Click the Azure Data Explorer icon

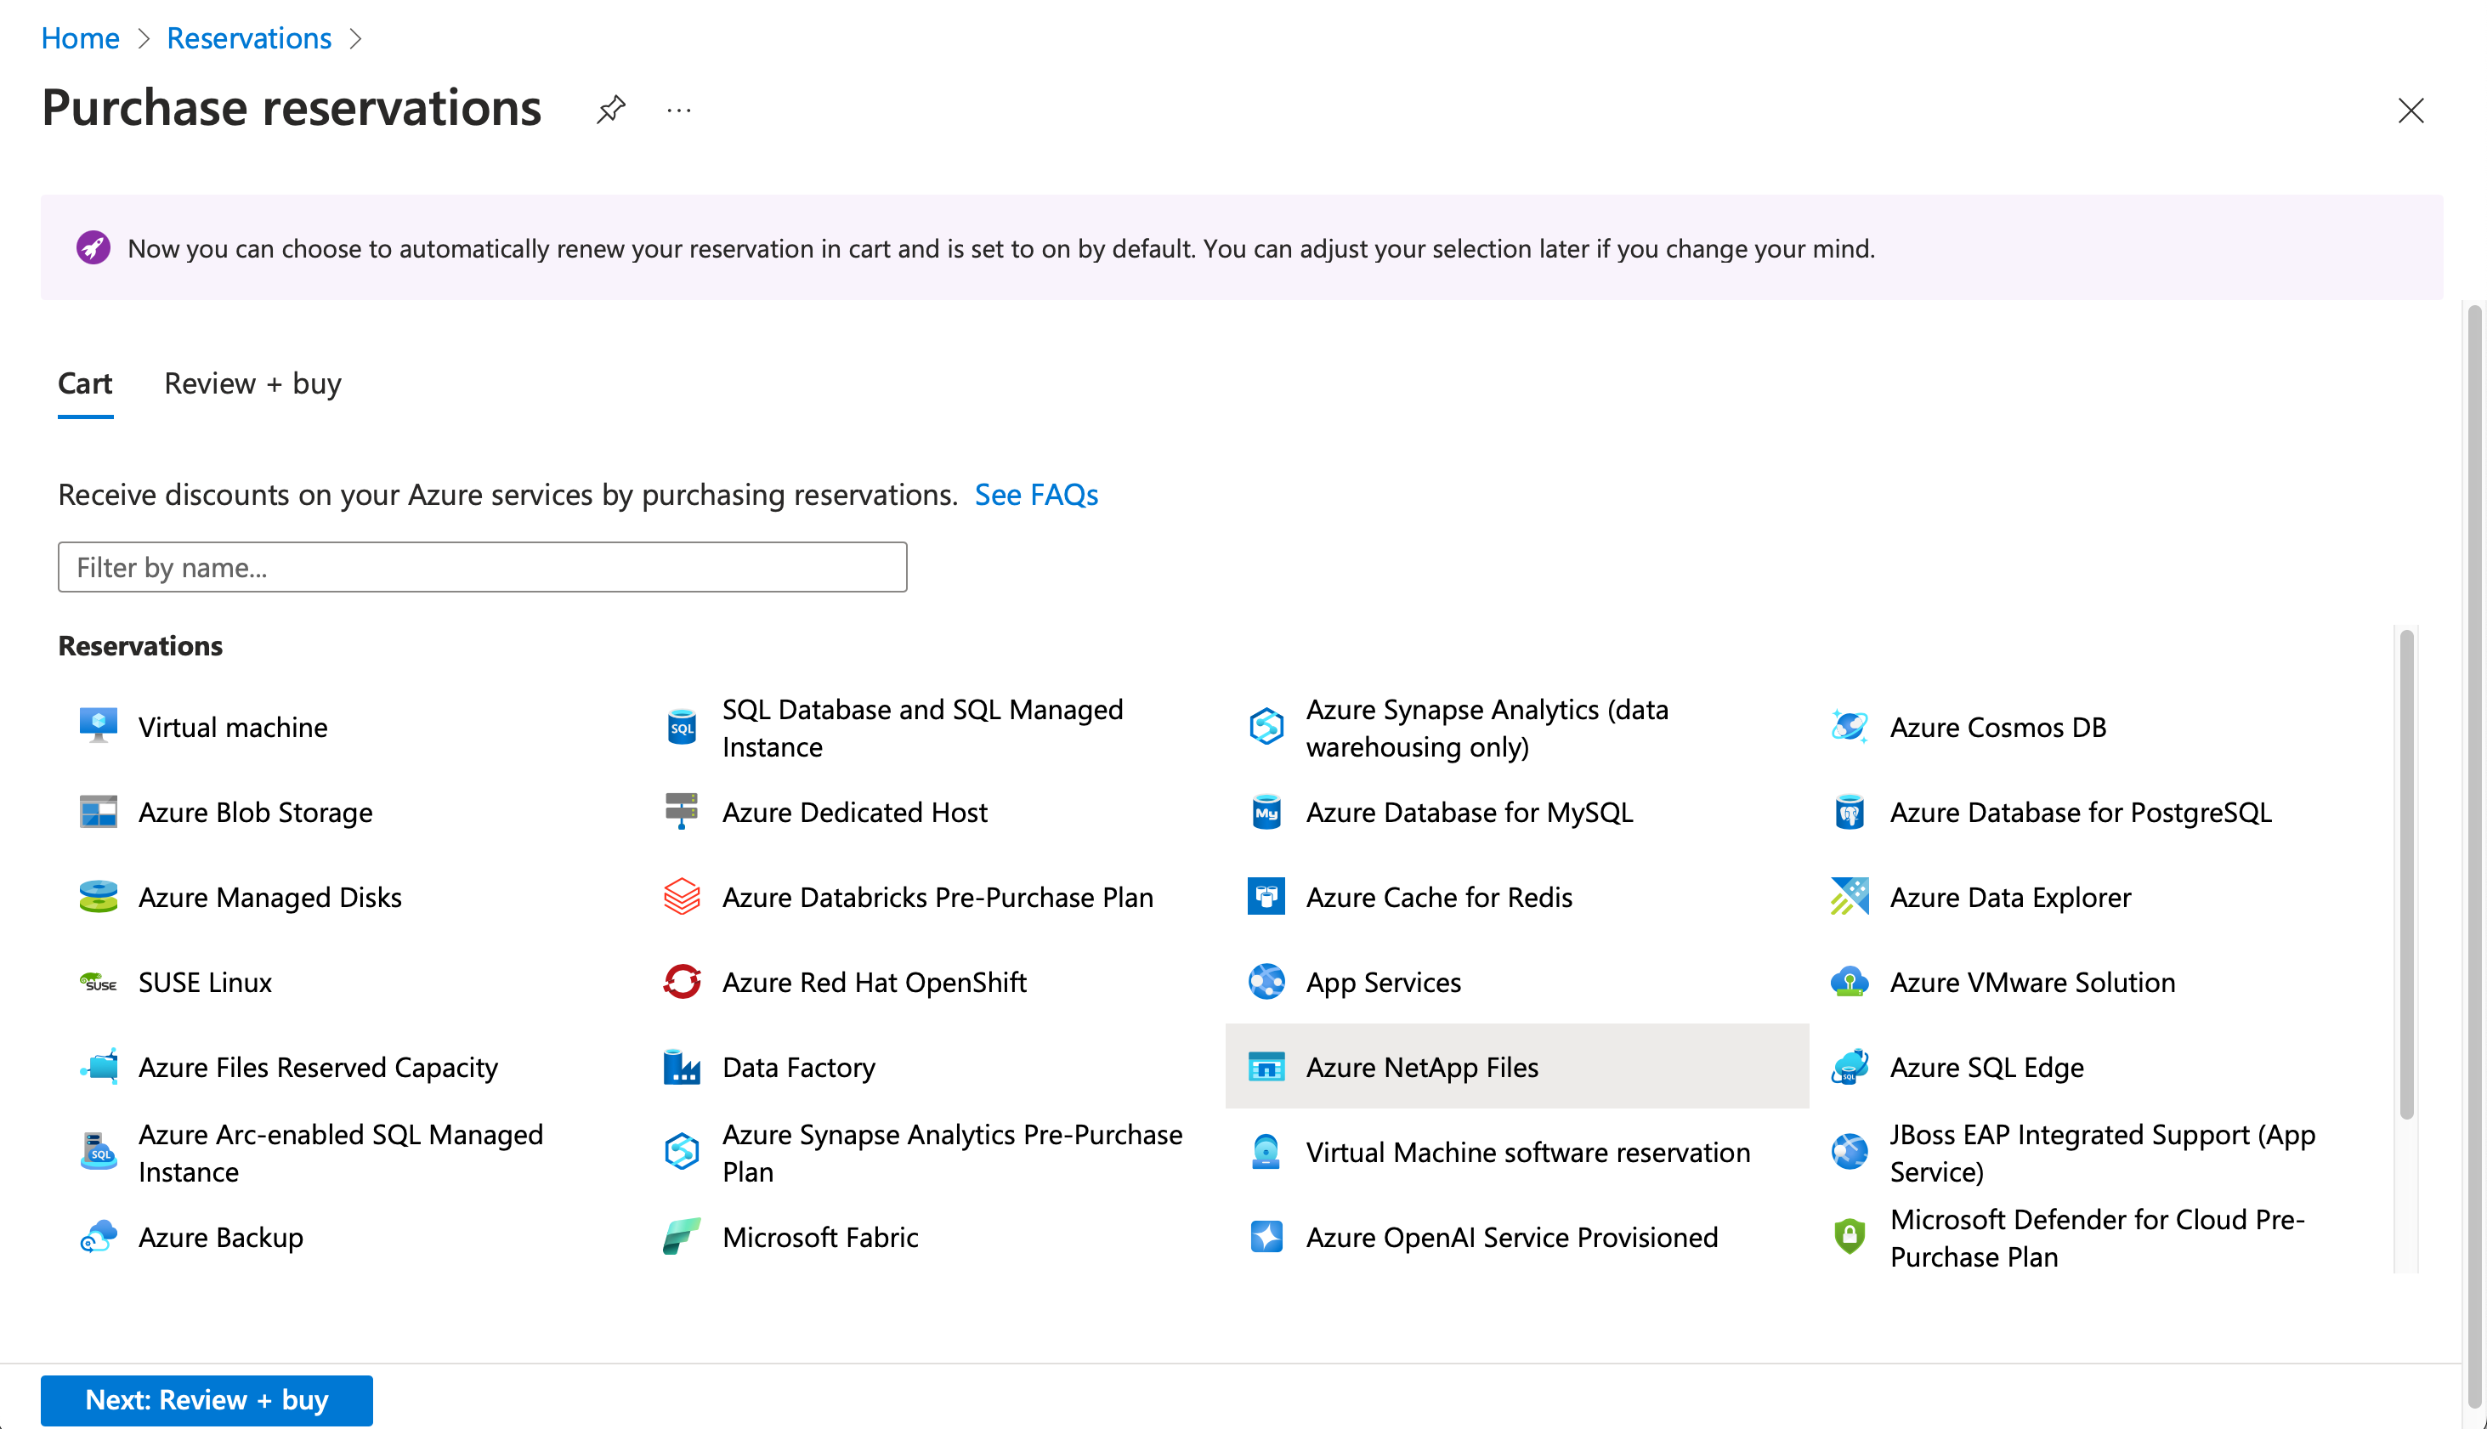point(1850,897)
